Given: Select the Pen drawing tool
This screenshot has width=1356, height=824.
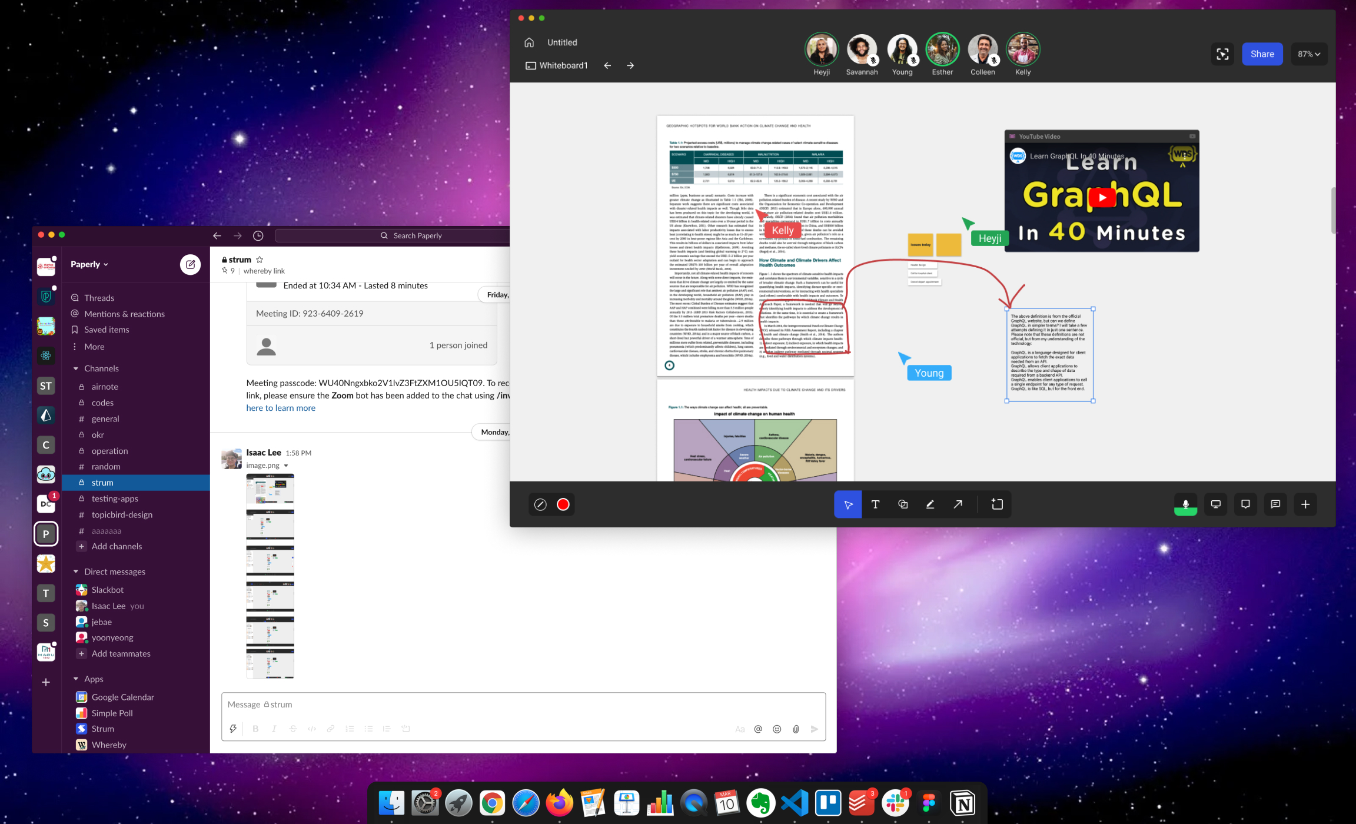Looking at the screenshot, I should 930,504.
